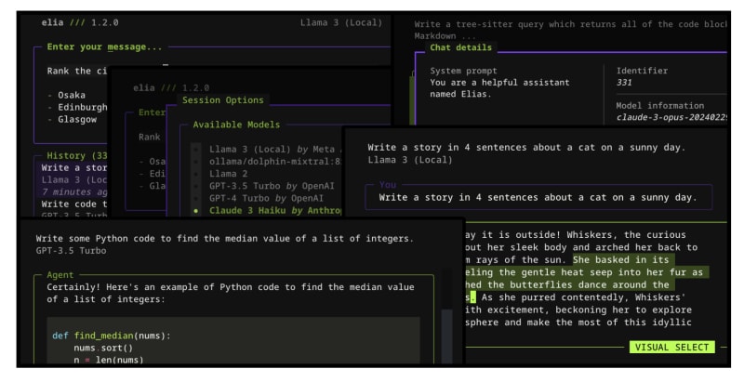Viewport: 744px width, 382px height.
Task: Click the Llama 3 (Local) header model label
Action: pyautogui.click(x=340, y=22)
